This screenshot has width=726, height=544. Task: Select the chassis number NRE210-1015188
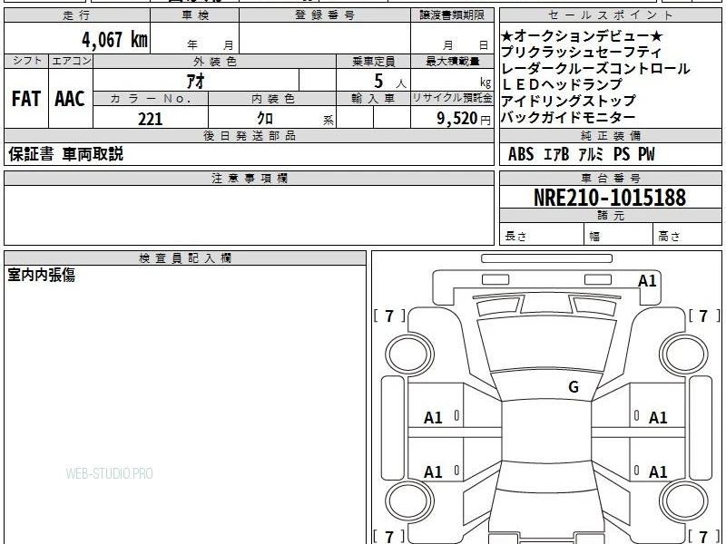609,198
